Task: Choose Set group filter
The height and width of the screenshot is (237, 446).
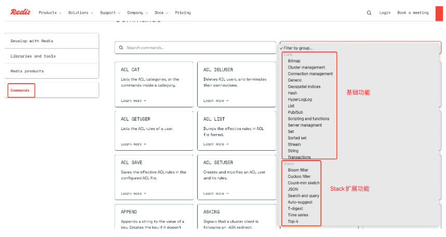Action: click(x=291, y=131)
